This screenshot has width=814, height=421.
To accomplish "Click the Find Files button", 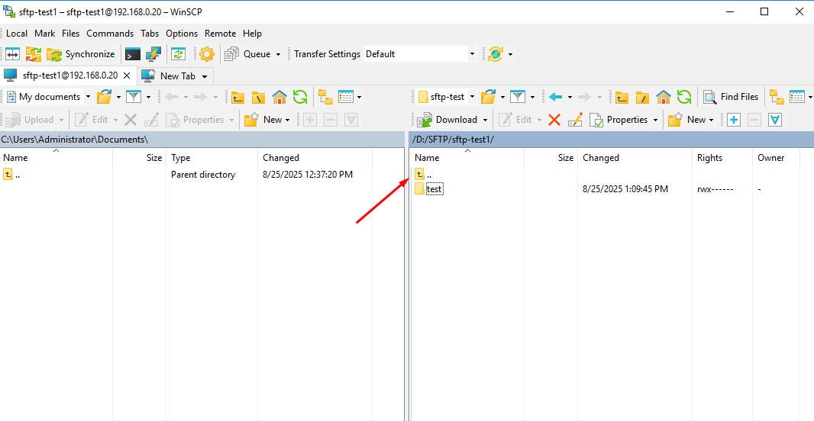I will [731, 96].
